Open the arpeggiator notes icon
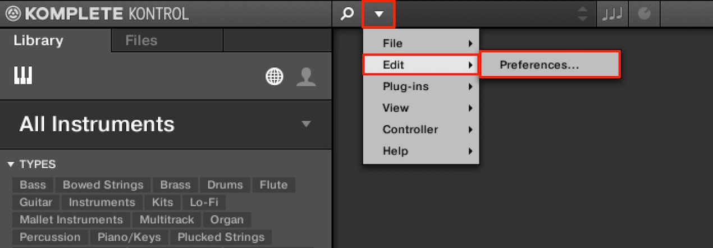This screenshot has height=248, width=713. [x=613, y=14]
